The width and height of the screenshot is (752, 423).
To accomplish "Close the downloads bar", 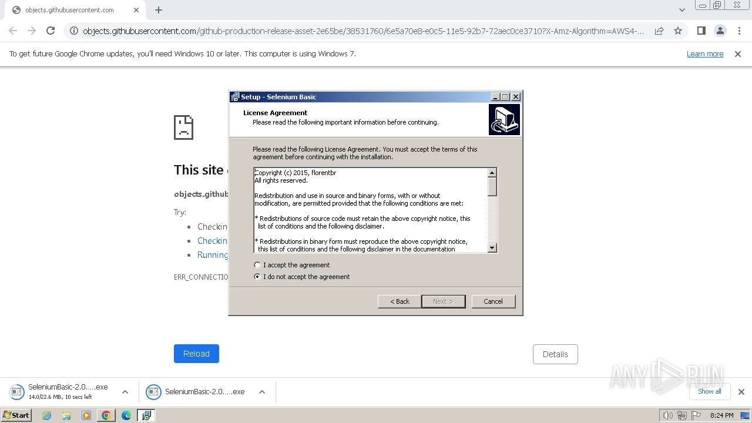I will coord(741,392).
